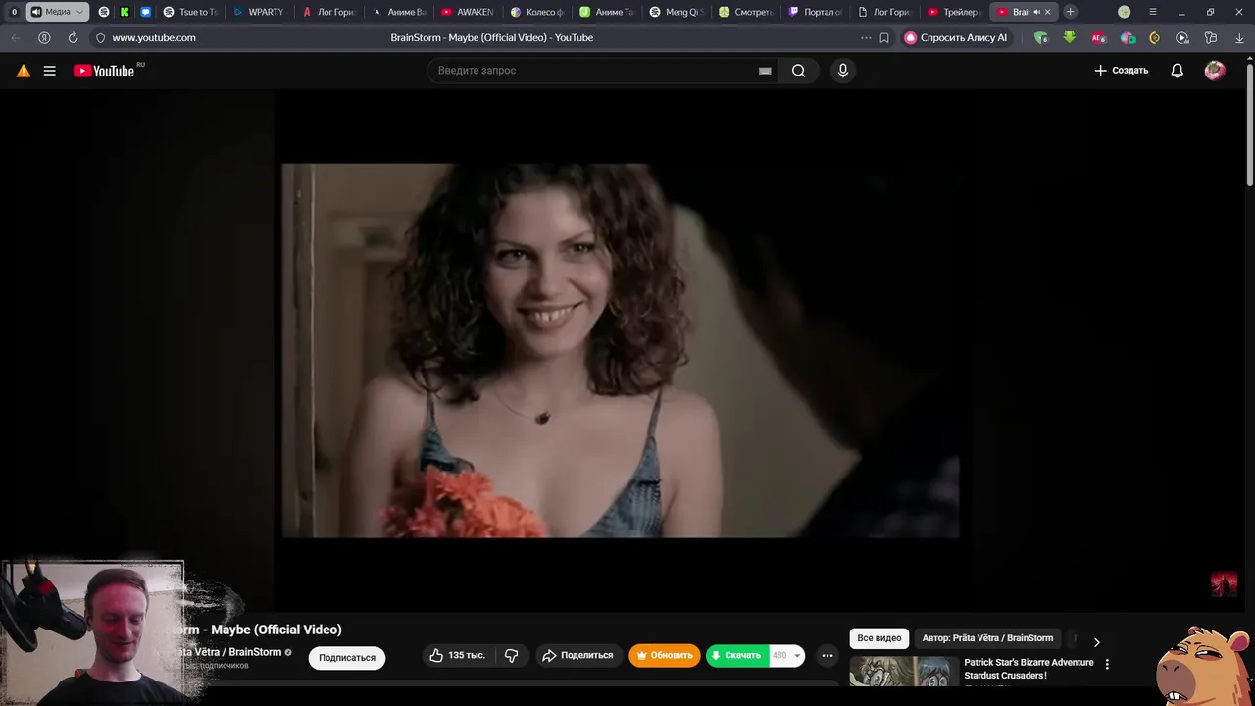Click the video player showing the smiling woman

[620, 350]
